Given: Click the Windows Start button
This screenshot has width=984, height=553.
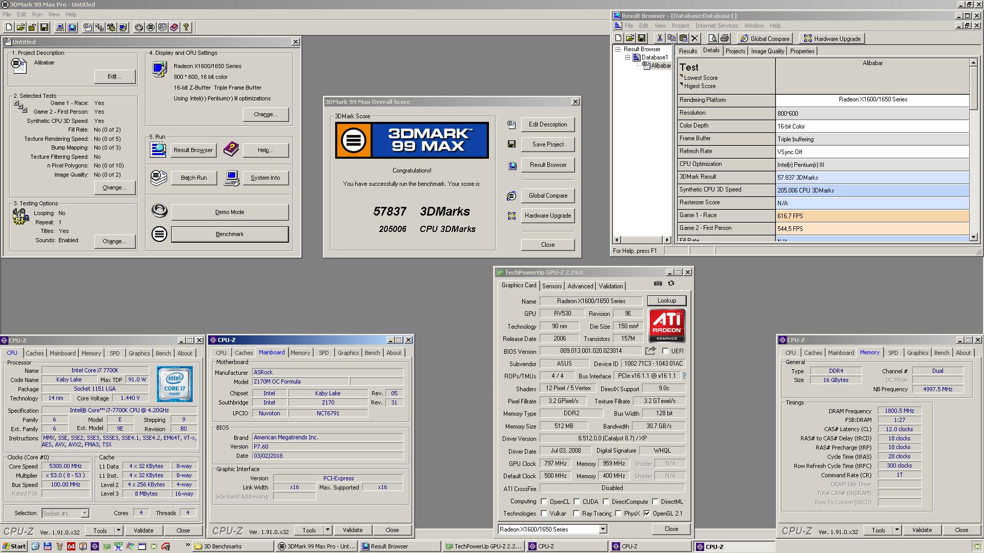Looking at the screenshot, I should tap(14, 546).
